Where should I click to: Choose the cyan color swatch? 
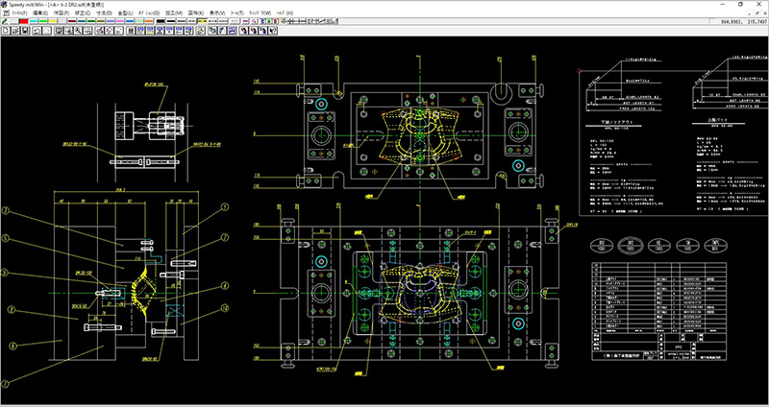click(34, 21)
